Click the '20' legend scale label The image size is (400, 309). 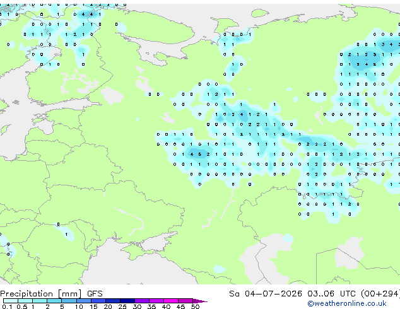click(108, 306)
